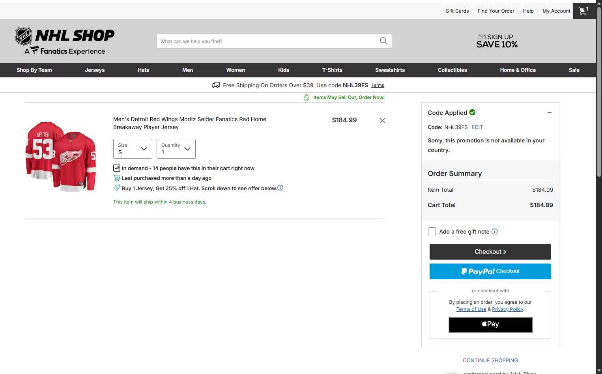Open the Quantity dropdown
Screen dimensions: 602x374
point(176,149)
